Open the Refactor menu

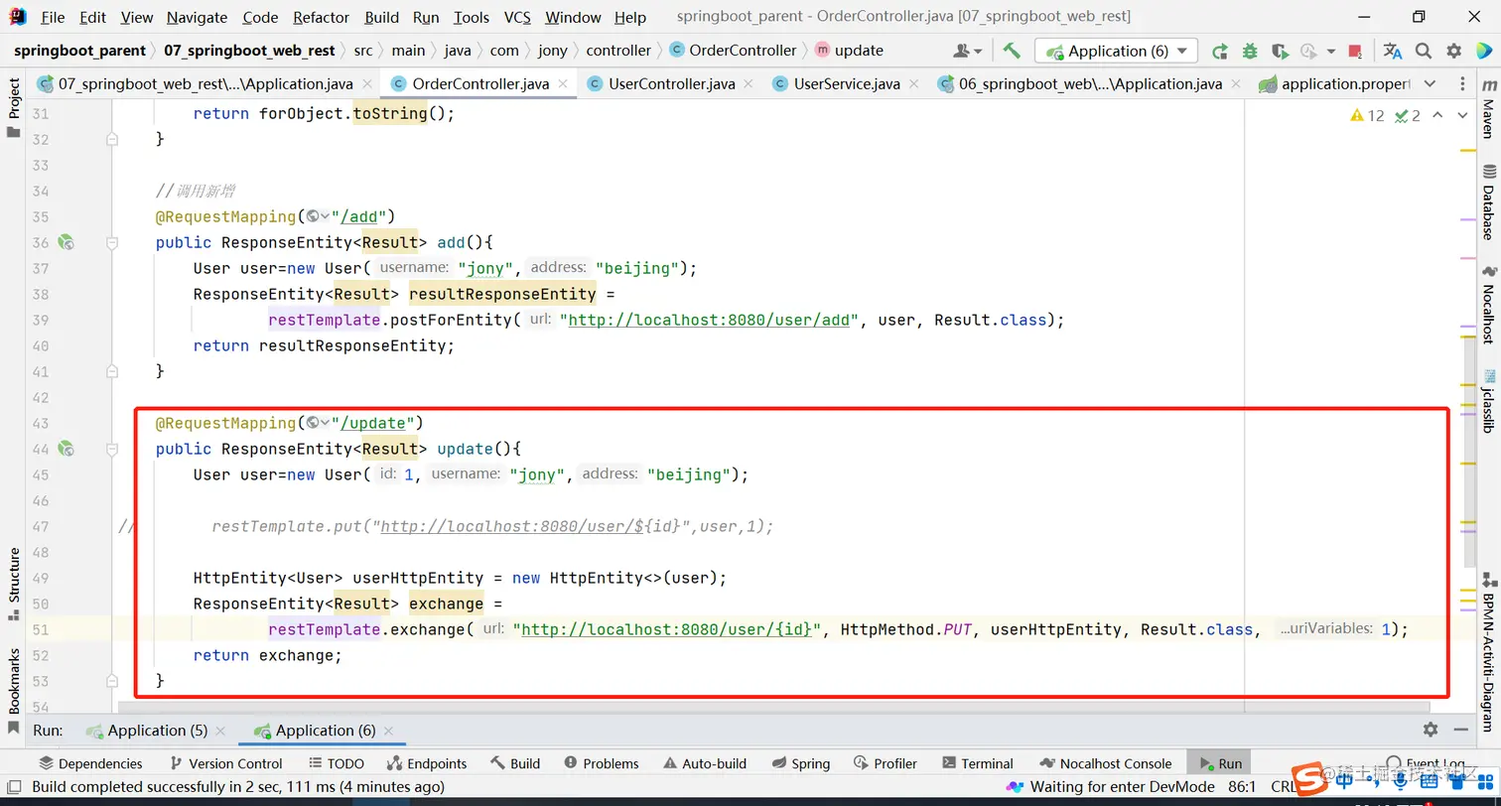point(322,17)
